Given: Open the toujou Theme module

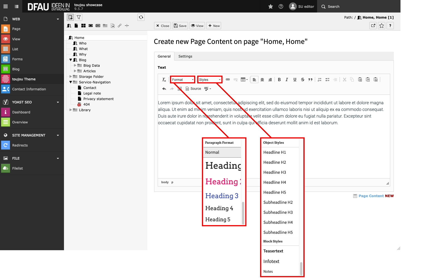Looking at the screenshot, I should click(24, 79).
